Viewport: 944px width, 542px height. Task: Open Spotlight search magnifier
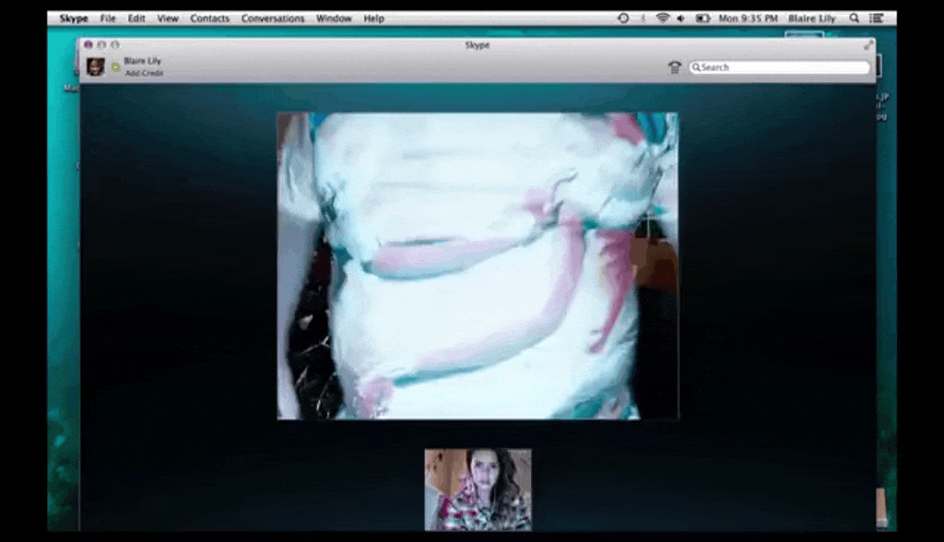coord(855,18)
